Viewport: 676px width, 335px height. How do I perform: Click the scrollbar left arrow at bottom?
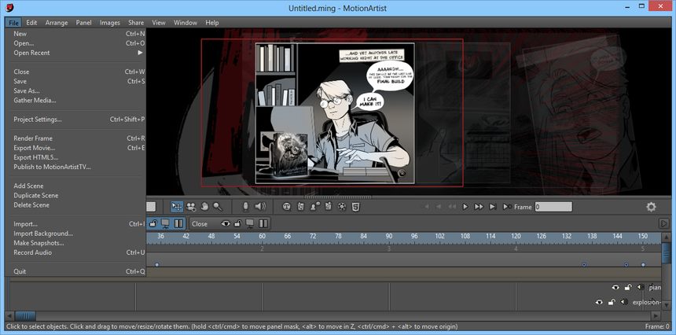pyautogui.click(x=10, y=316)
